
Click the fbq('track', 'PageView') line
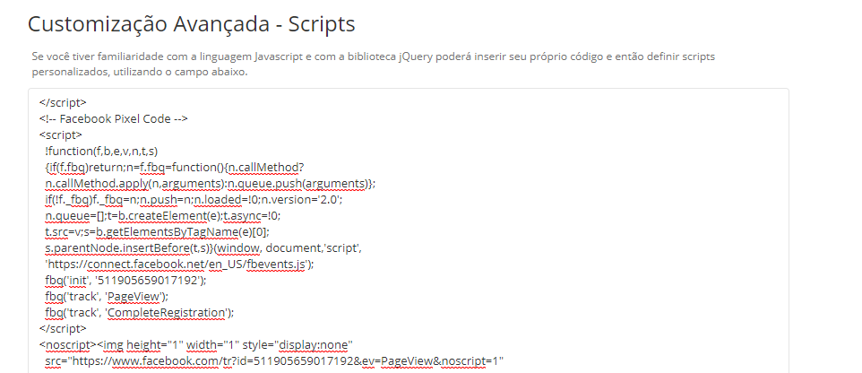click(x=107, y=297)
